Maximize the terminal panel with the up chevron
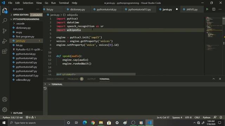Screen dimensions: 225x126 click(x=214, y=79)
